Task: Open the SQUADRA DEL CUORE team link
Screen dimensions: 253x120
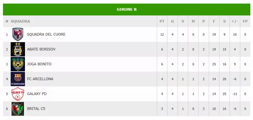Action: click(46, 34)
